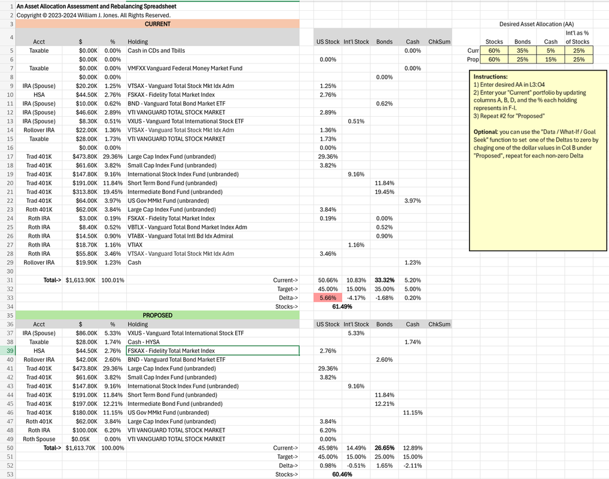Viewport: 609px width, 479px height.
Task: Click the Rollover IRA cell in row 40
Action: click(x=39, y=360)
